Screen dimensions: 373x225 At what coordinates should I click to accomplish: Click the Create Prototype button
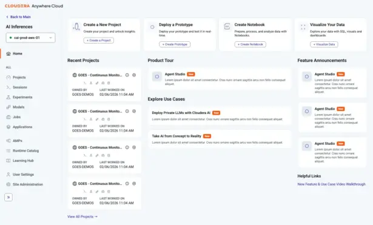(175, 44)
